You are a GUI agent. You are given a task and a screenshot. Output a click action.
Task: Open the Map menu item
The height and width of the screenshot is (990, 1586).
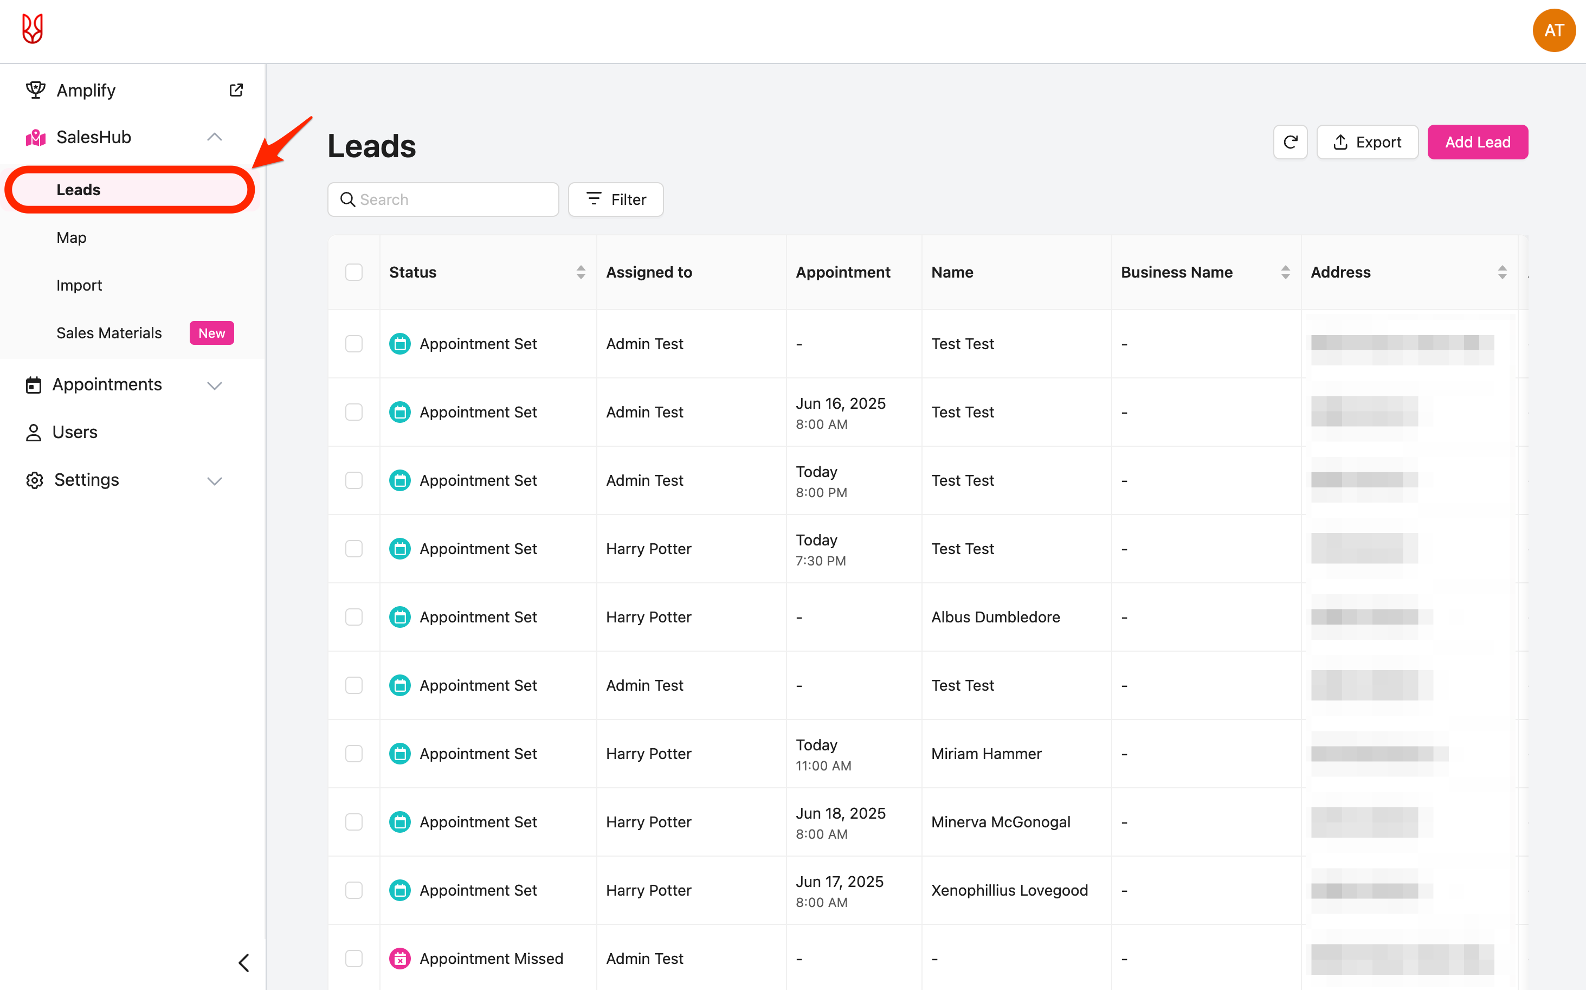click(x=72, y=237)
